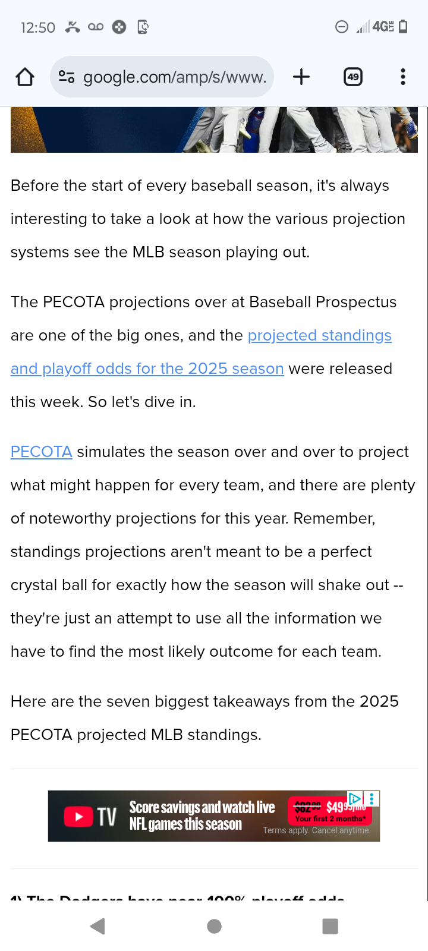Image resolution: width=428 pixels, height=951 pixels.
Task: Open the tab switcher showing 49 tabs
Action: [353, 77]
